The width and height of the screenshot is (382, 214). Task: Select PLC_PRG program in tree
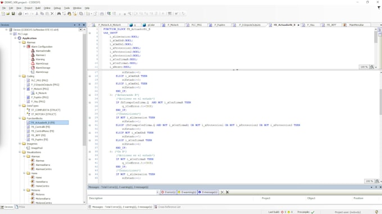(x=39, y=81)
